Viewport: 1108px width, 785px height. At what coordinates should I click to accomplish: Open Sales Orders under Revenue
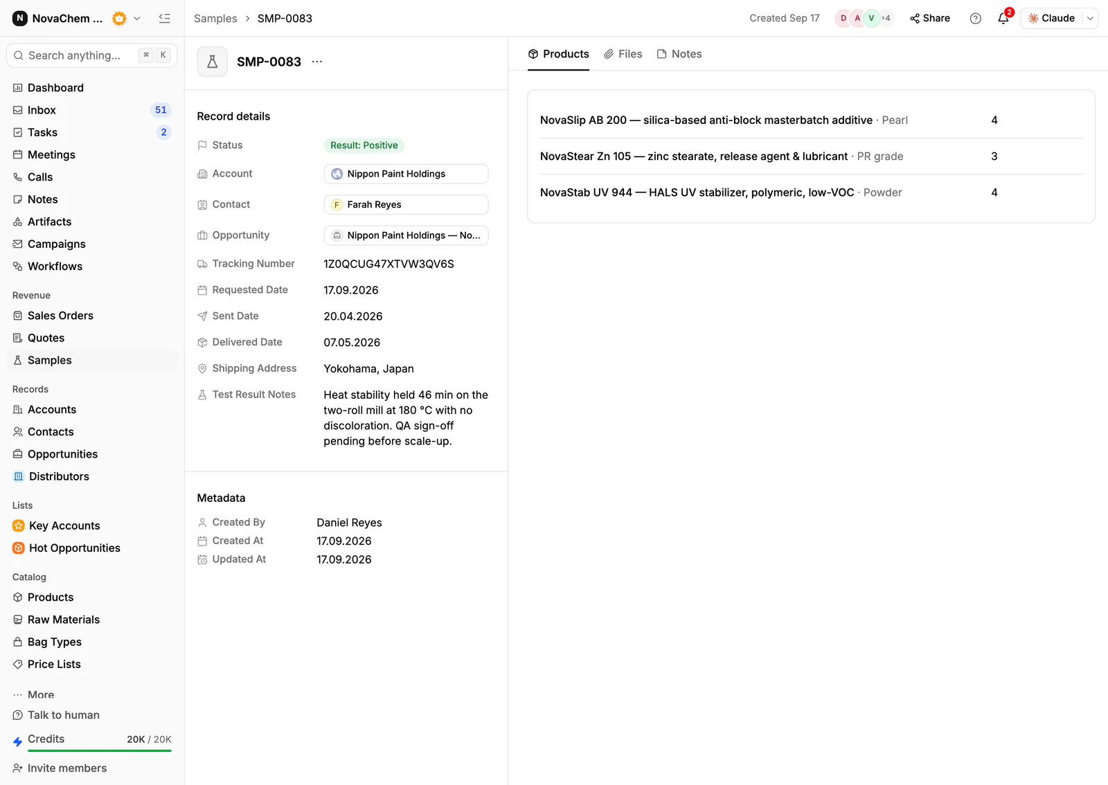click(x=92, y=316)
